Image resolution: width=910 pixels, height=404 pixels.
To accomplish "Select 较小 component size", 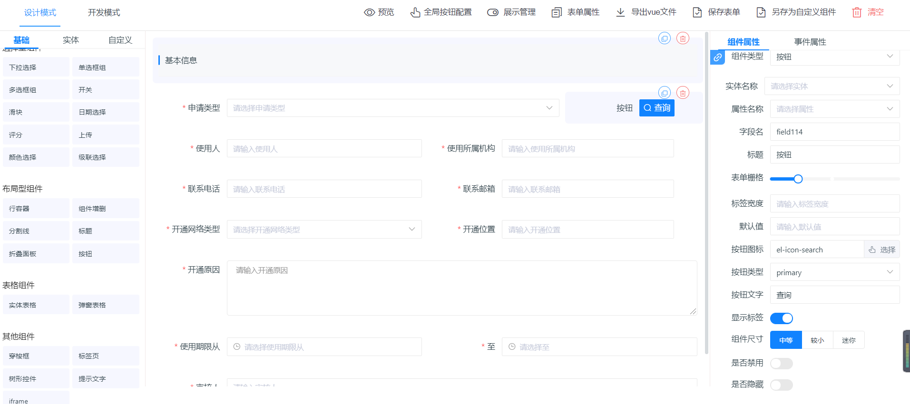I will [x=817, y=340].
